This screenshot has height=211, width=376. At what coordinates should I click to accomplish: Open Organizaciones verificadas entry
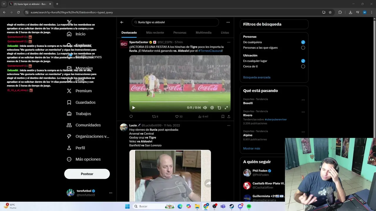88,136
